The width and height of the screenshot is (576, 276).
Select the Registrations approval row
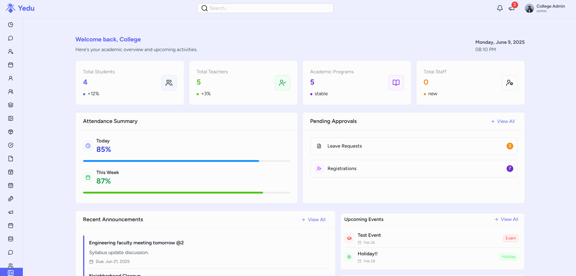413,169
